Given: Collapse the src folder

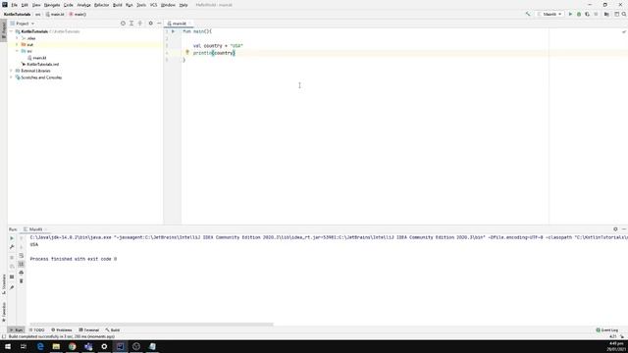Looking at the screenshot, I should [17, 51].
